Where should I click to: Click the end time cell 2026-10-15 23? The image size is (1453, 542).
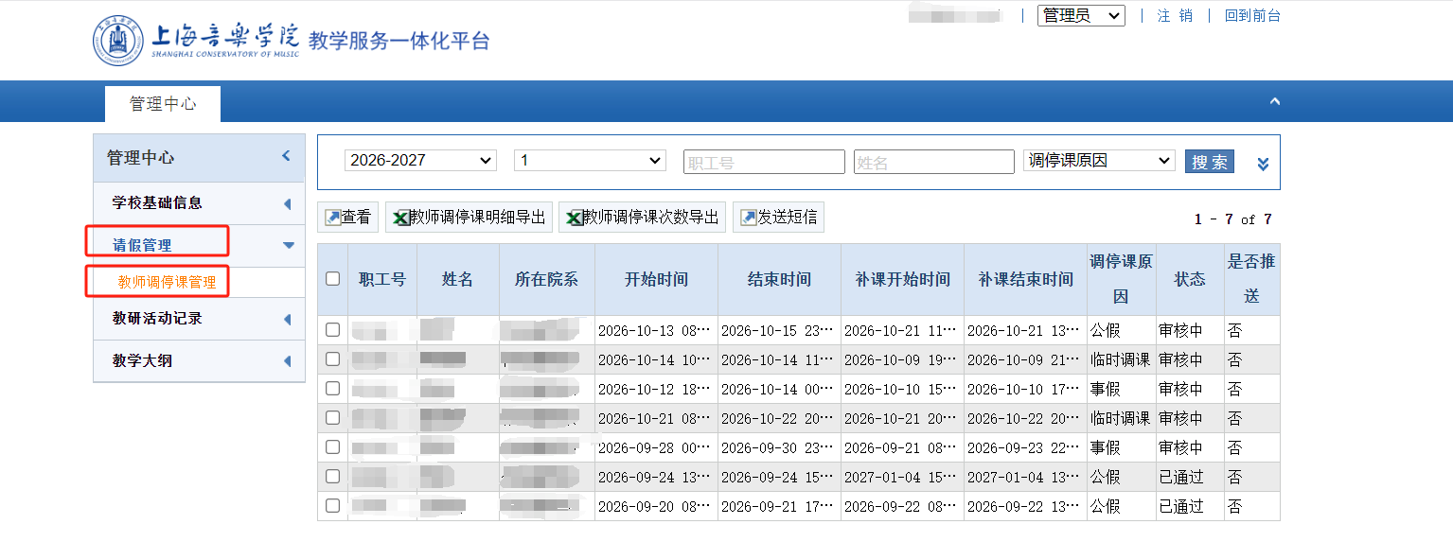click(779, 331)
